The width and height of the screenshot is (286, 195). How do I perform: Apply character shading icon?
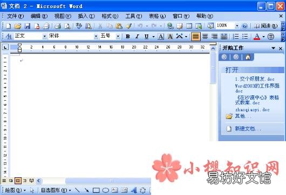coord(170,37)
